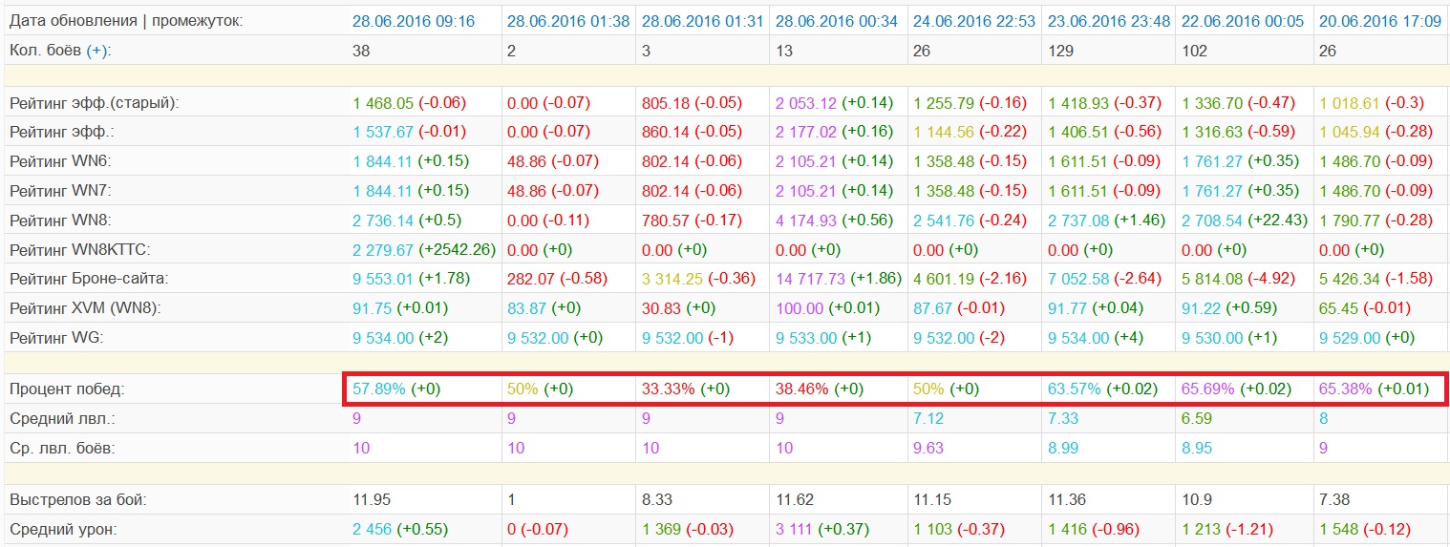Select the Средний лвл. value 7.12
Viewport: 1450px width, 547px height.
927,419
